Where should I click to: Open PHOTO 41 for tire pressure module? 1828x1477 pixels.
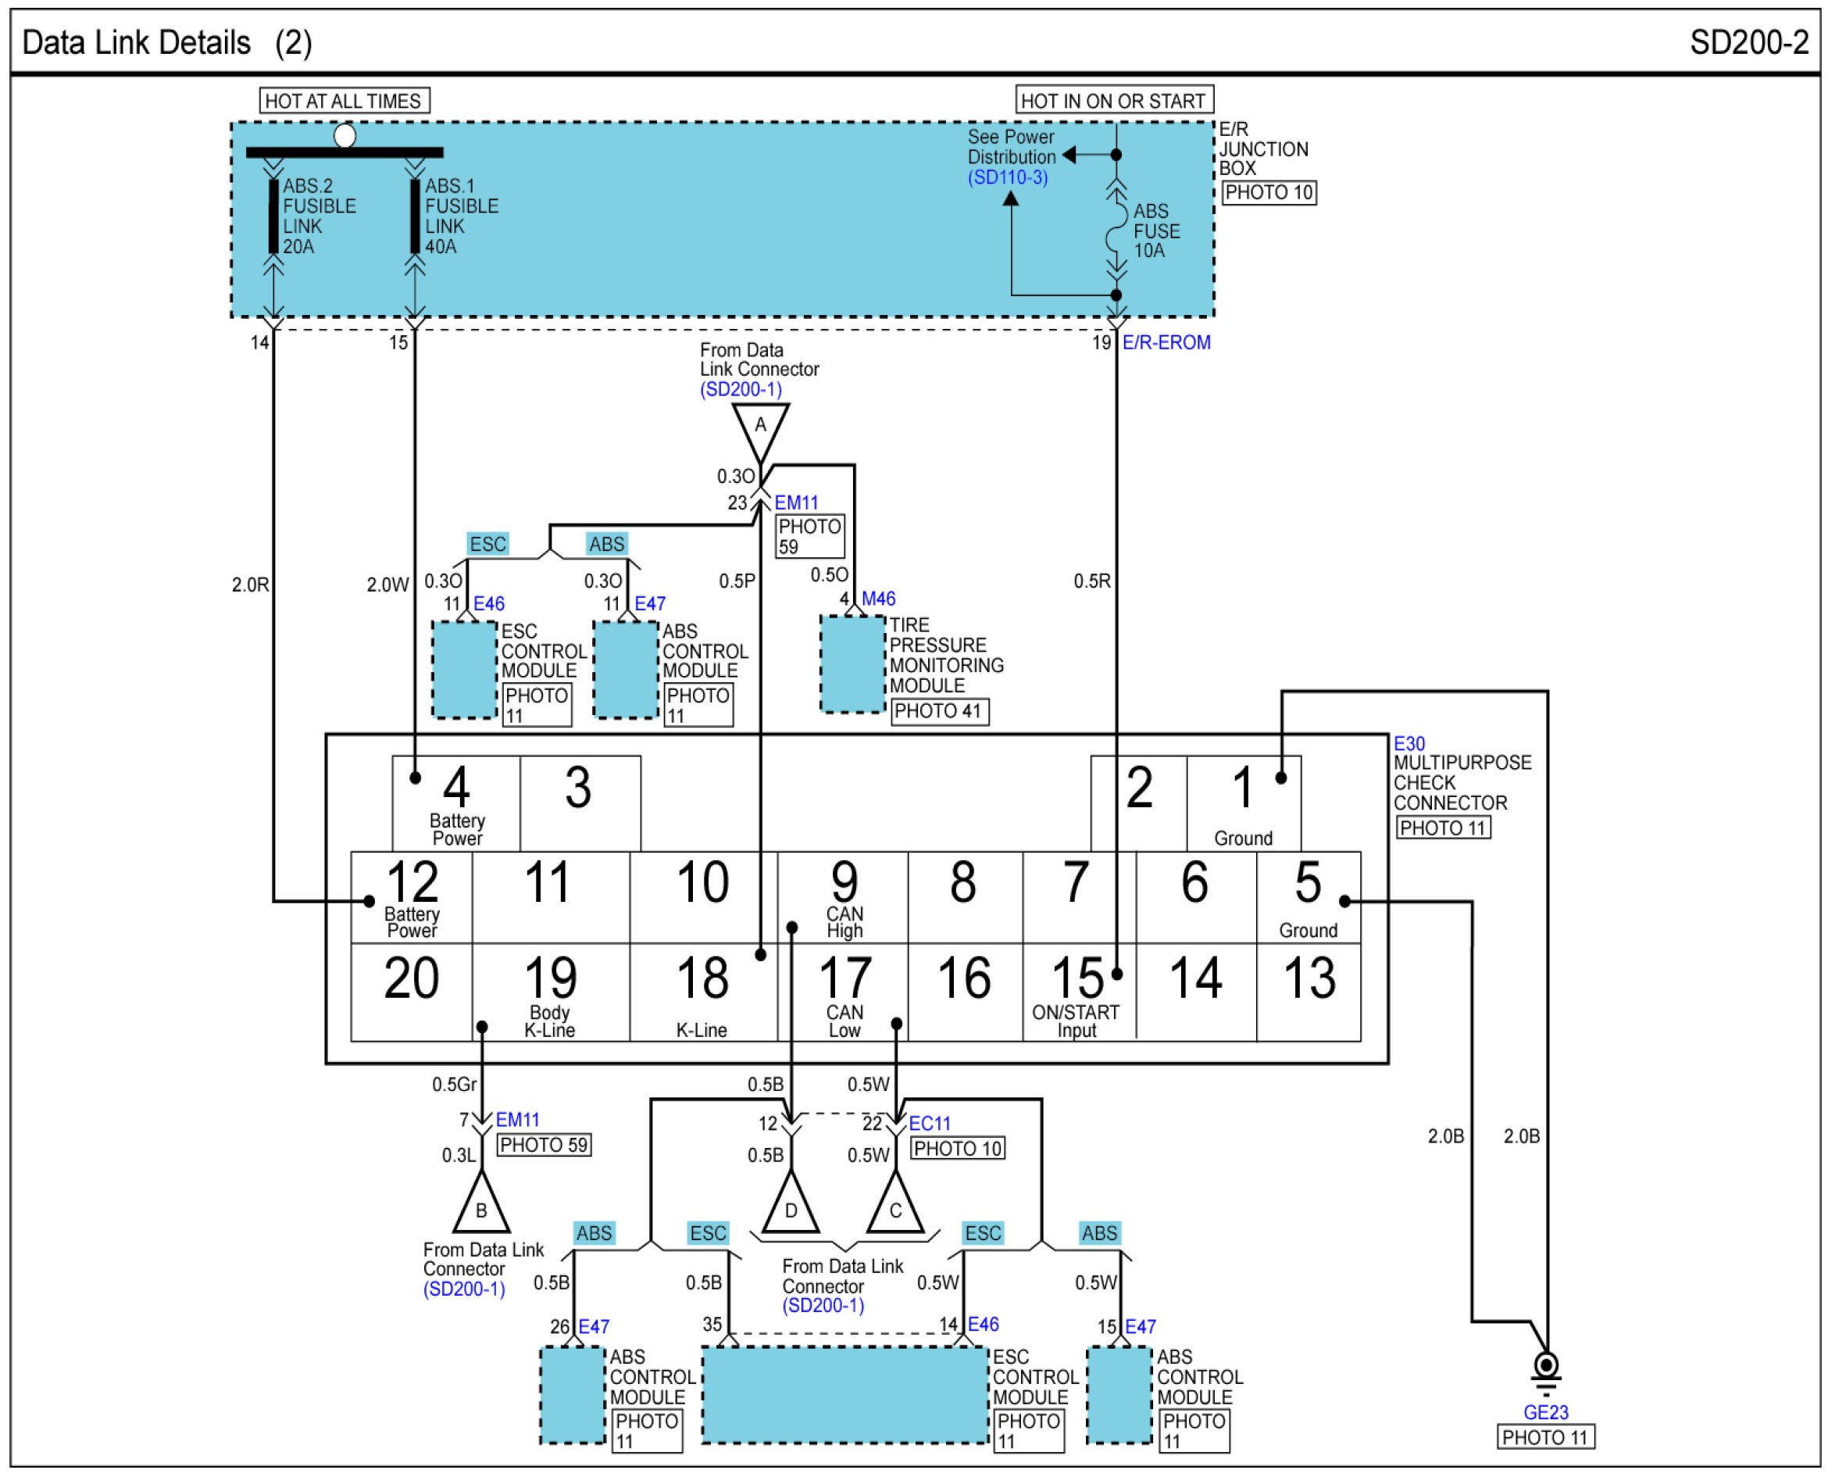(939, 711)
